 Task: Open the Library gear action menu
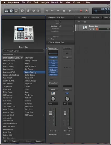[6, 141]
